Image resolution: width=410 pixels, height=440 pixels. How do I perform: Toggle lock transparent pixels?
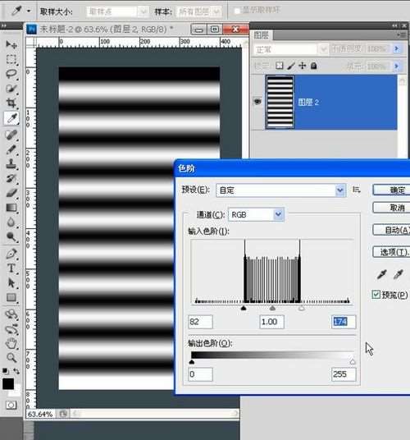point(279,66)
